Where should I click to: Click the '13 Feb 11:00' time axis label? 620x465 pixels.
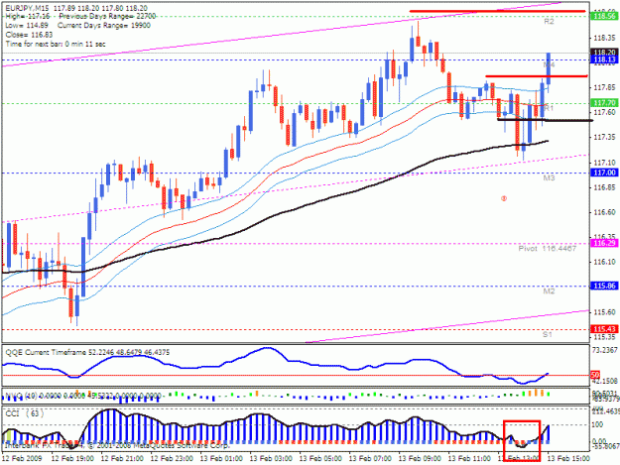469,458
